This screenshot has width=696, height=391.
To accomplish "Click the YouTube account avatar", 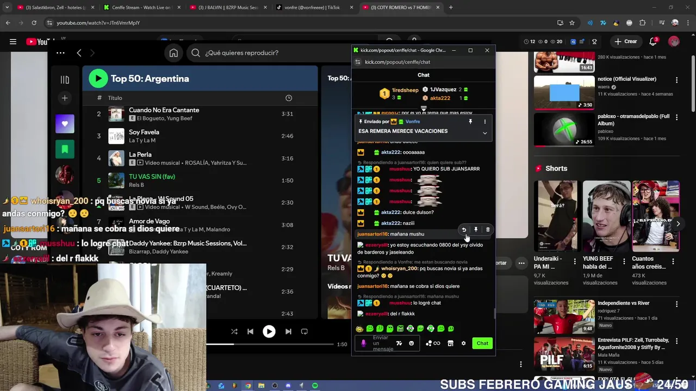I will [674, 41].
